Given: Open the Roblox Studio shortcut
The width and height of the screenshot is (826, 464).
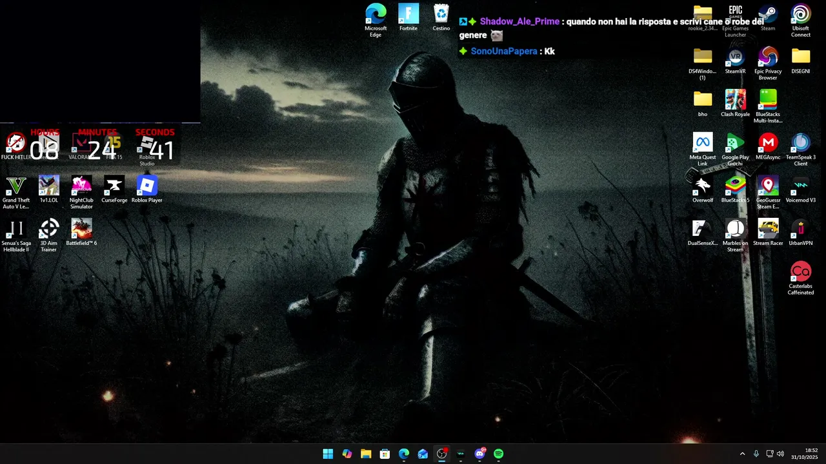Looking at the screenshot, I should (147, 150).
